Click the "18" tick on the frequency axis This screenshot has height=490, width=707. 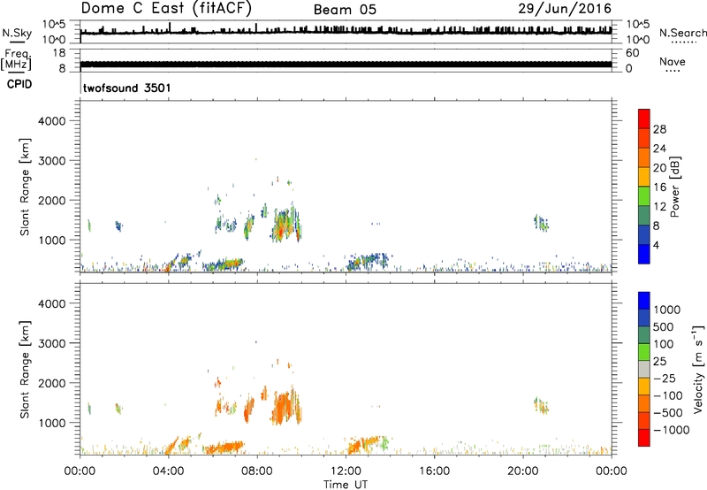(59, 53)
